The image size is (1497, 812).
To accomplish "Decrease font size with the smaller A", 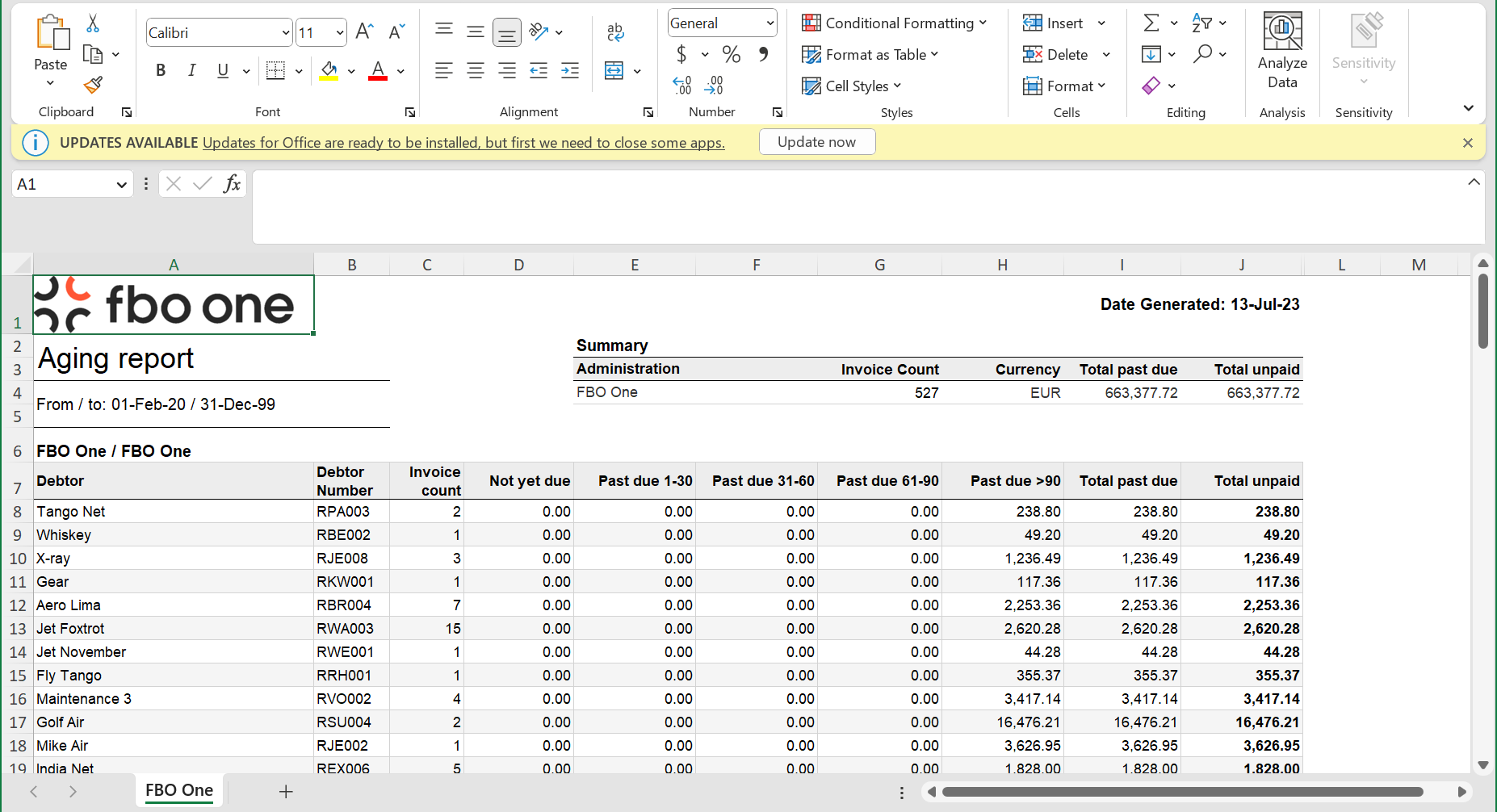I will (x=396, y=31).
